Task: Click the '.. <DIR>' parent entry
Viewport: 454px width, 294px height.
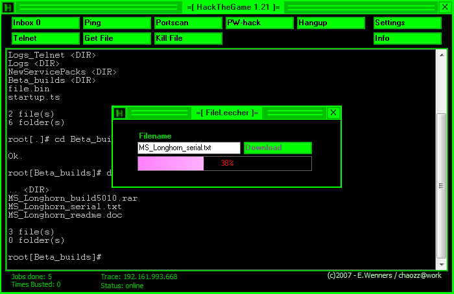Action: click(x=29, y=190)
